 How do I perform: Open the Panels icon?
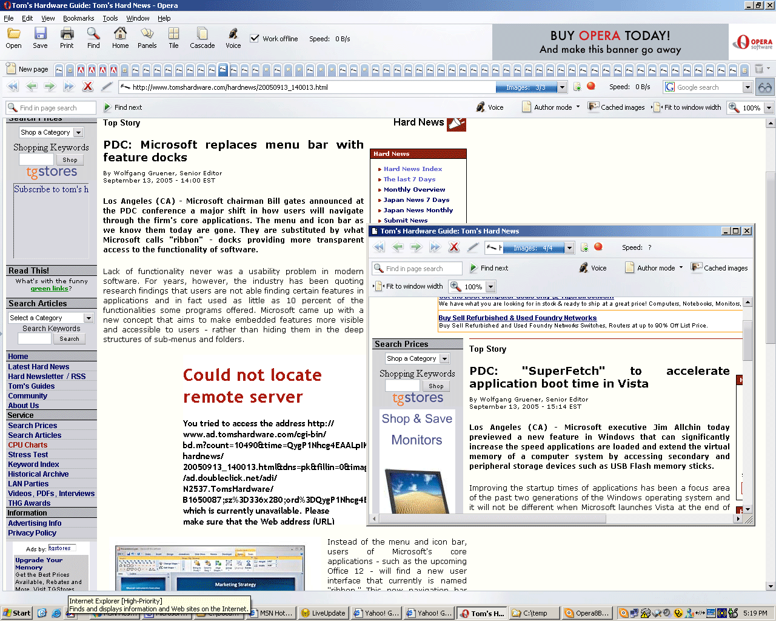[x=147, y=38]
